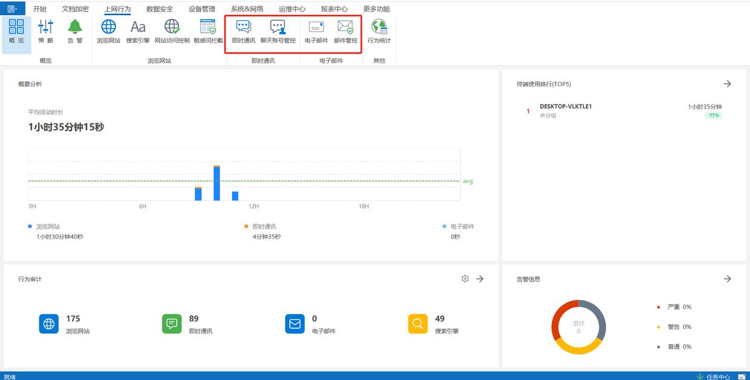This screenshot has width=750, height=380.
Task: Click the 敏感词拦截 sensitive word blocking icon
Action: pyautogui.click(x=208, y=31)
